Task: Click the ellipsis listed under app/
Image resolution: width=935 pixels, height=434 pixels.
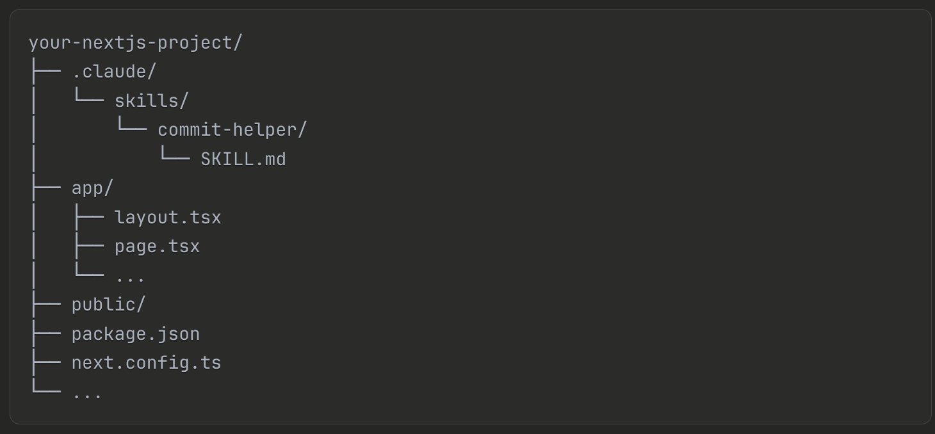Action: [130, 277]
